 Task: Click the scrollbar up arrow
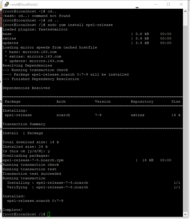pos(185,12)
